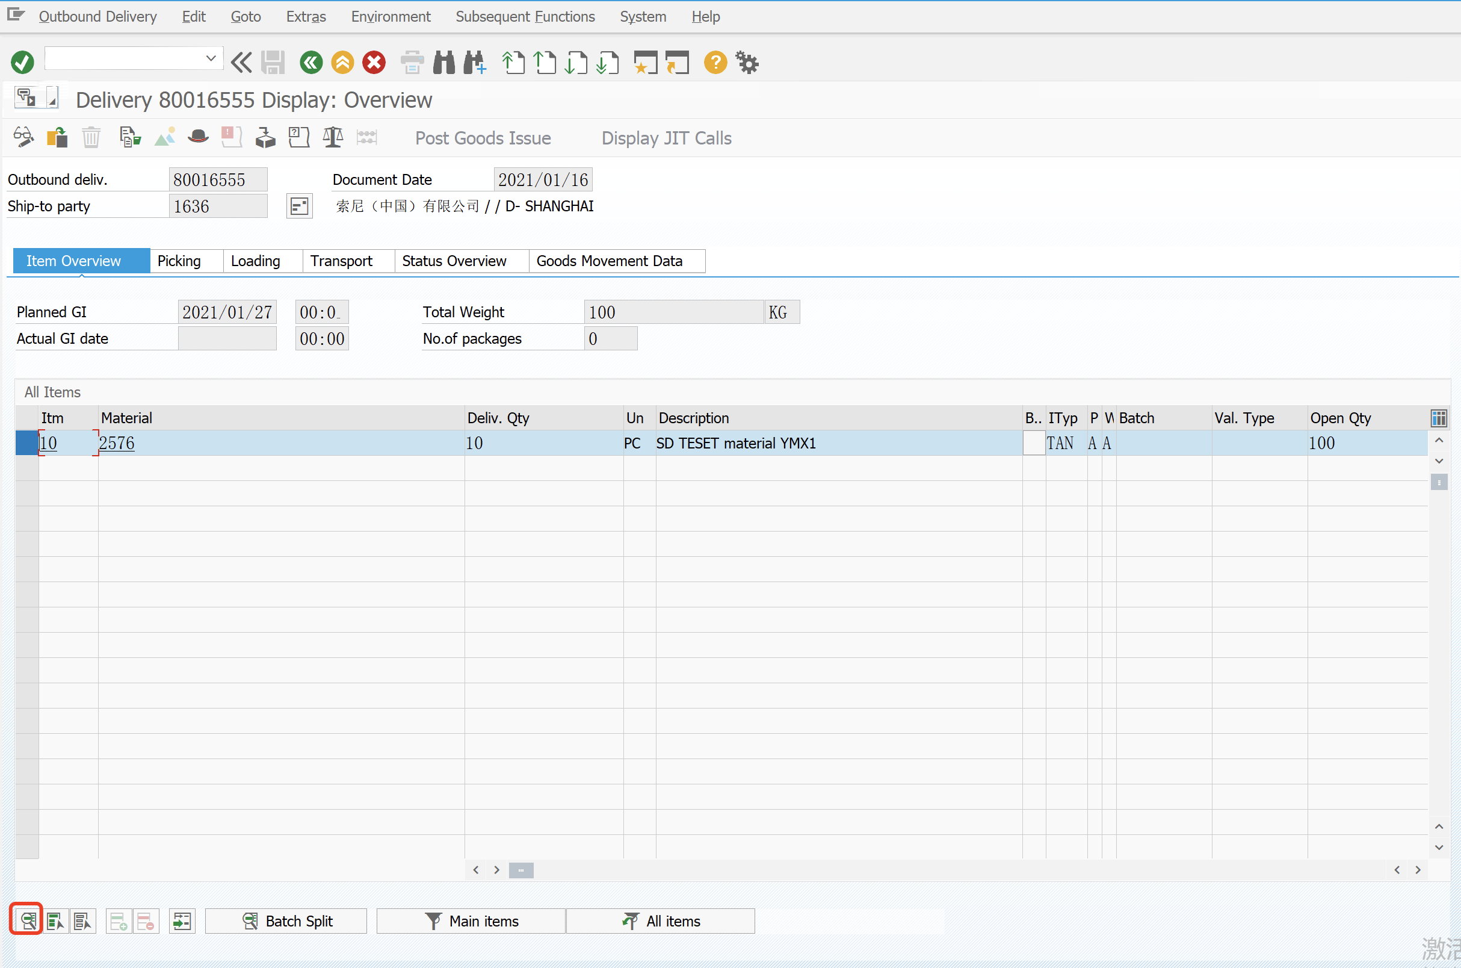The width and height of the screenshot is (1461, 968).
Task: Click the Pack box icon
Action: (x=265, y=137)
